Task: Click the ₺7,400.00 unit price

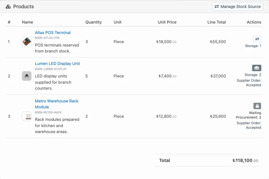Action: point(167,76)
